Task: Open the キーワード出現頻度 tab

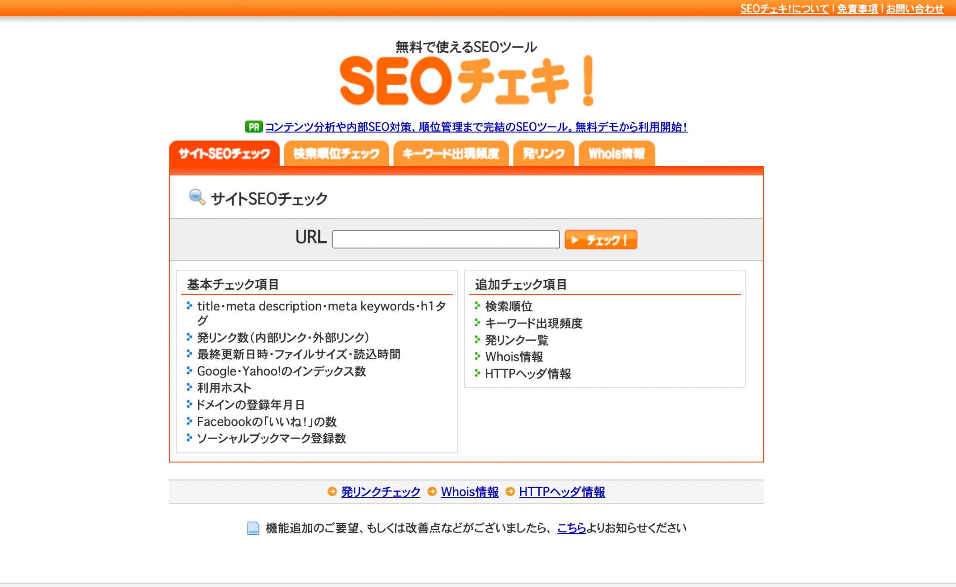Action: coord(450,154)
